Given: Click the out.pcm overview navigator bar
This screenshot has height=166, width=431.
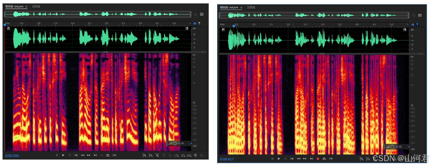Looking at the screenshot, I should pyautogui.click(x=314, y=15).
